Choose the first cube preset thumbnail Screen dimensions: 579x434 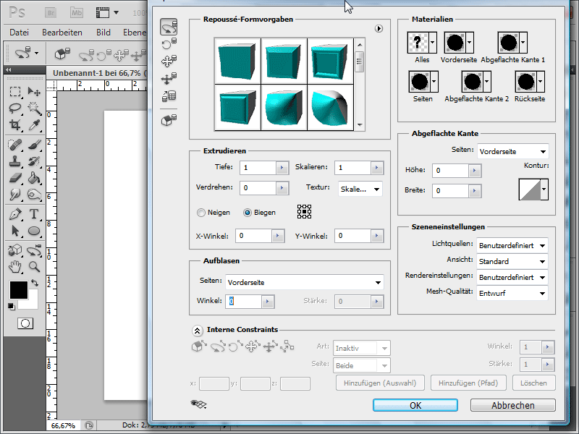click(x=237, y=61)
